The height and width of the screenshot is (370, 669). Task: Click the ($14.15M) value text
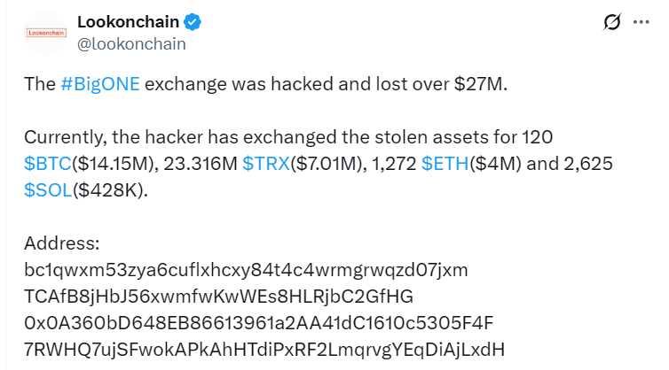[x=113, y=164]
